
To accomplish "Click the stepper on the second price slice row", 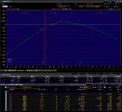I will pos(15,80).
